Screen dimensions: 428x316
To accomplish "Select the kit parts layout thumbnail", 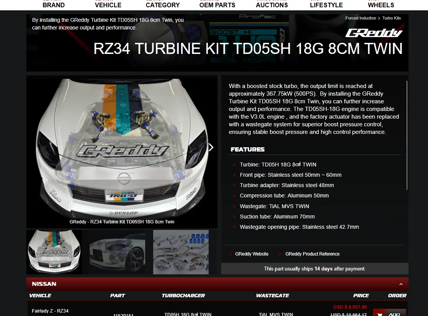I will 181,252.
